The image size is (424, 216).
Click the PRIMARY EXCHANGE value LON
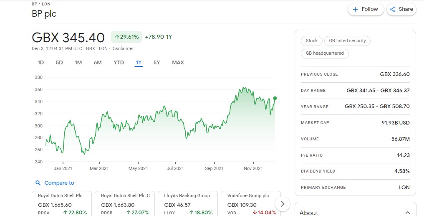click(404, 187)
